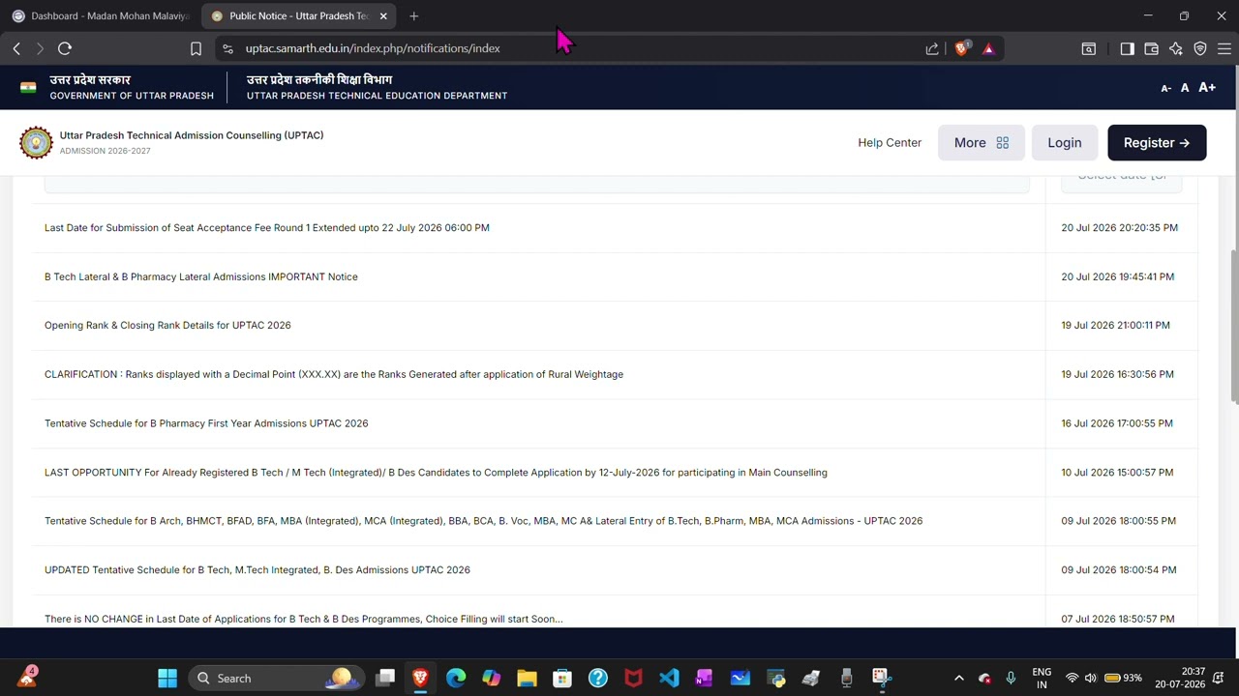
Task: Open Brave Shields lion icon
Action: pos(961,48)
